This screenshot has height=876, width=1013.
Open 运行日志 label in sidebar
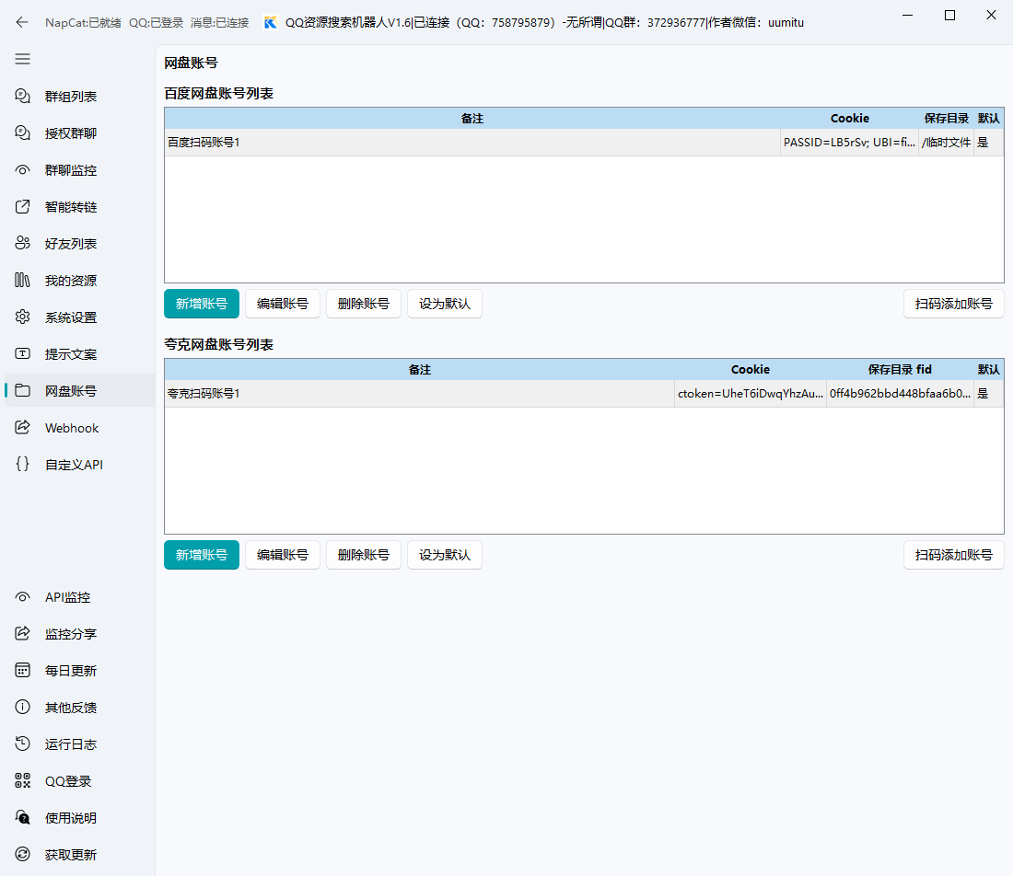coord(71,744)
